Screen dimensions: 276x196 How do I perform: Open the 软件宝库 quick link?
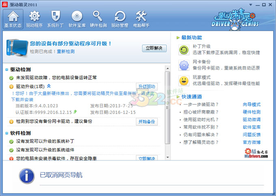pos(252,127)
